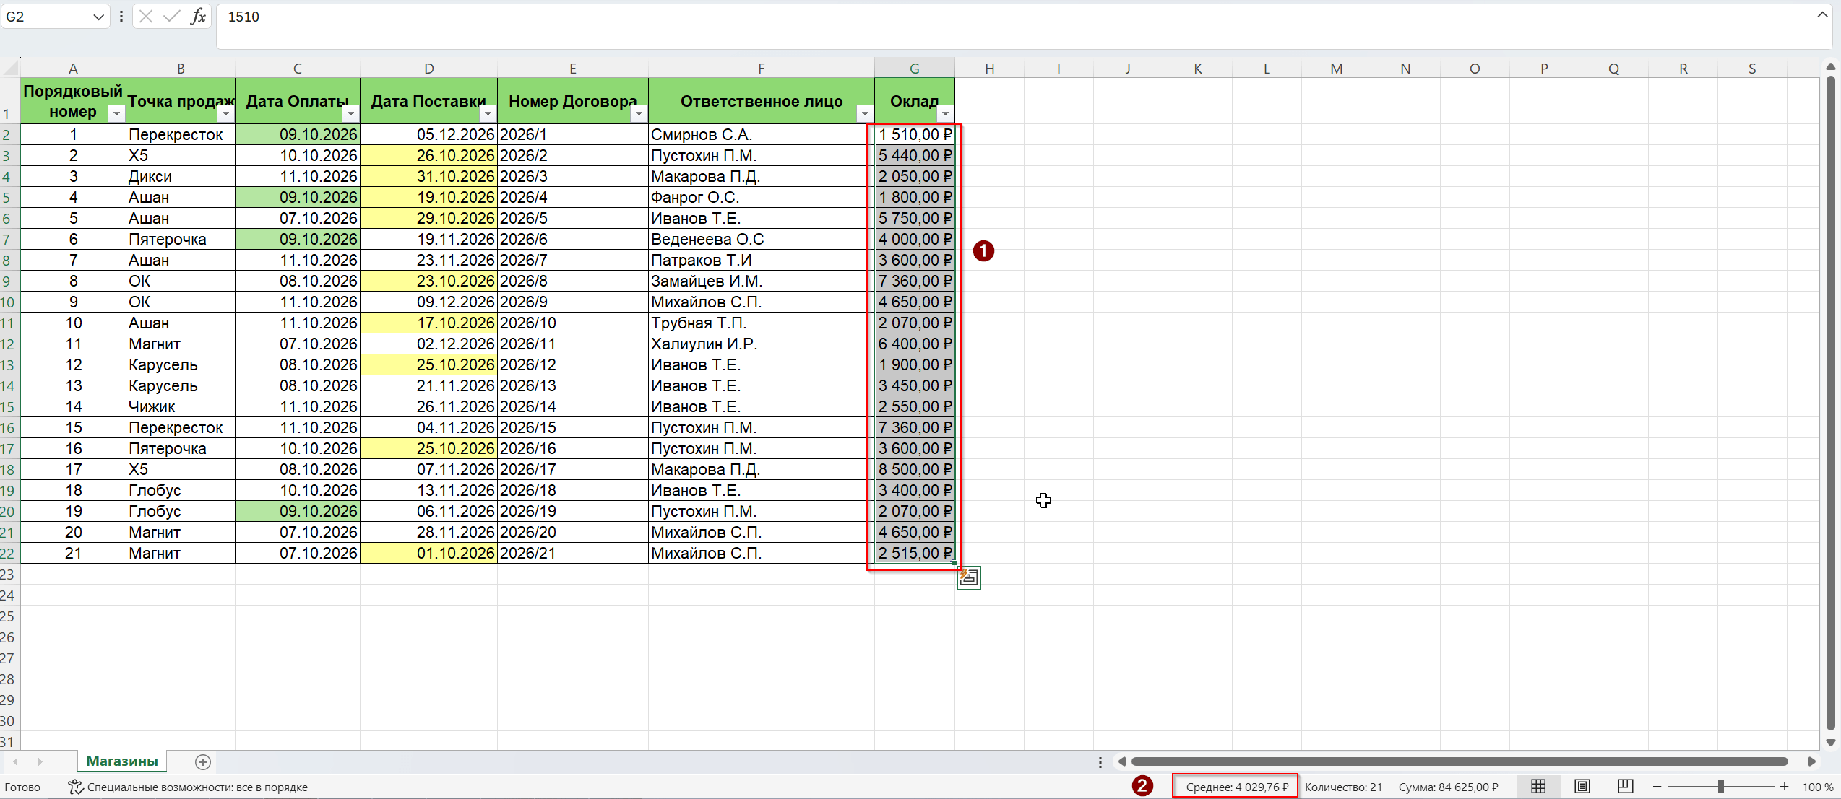Click the Сумма: 84 625,00 ₽ status entry
Viewport: 1841px width, 799px height.
coord(1448,787)
